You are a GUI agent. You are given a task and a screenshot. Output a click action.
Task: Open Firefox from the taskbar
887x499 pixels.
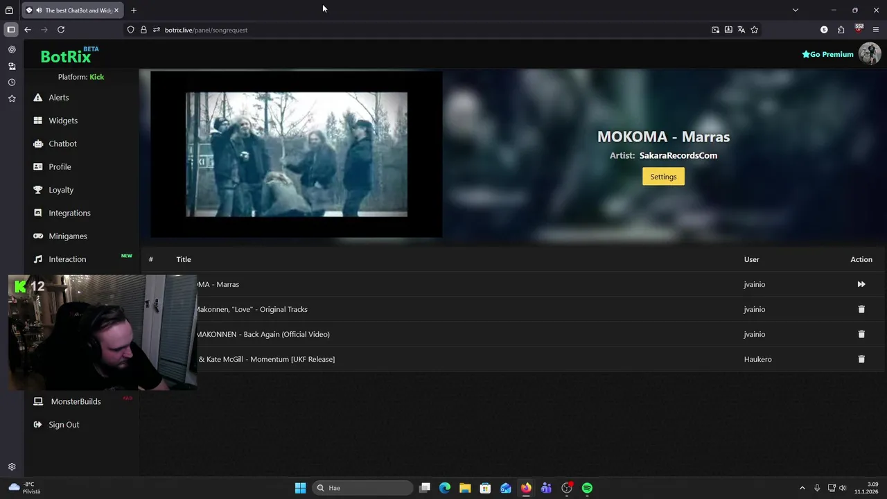click(x=526, y=488)
